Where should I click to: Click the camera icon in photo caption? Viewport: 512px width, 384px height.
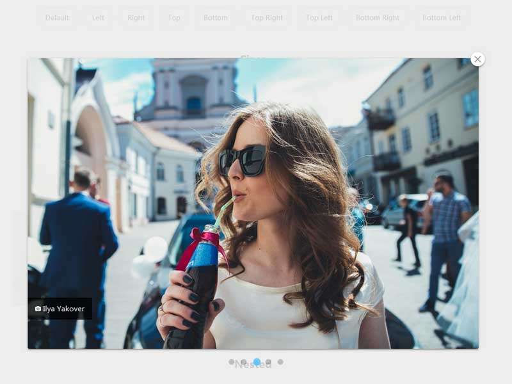click(38, 308)
